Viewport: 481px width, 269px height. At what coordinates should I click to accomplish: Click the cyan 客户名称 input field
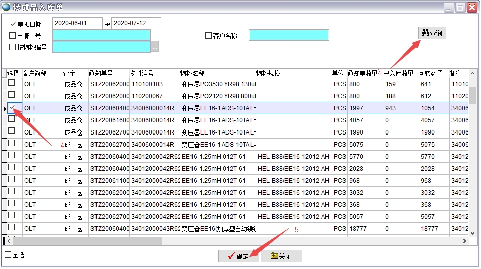[x=288, y=35]
